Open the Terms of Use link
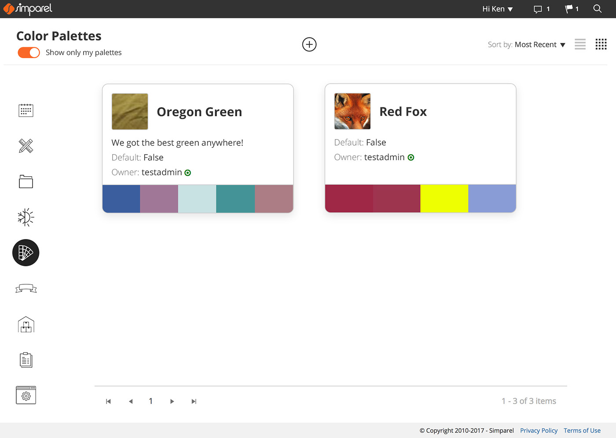Image resolution: width=616 pixels, height=438 pixels. (582, 431)
